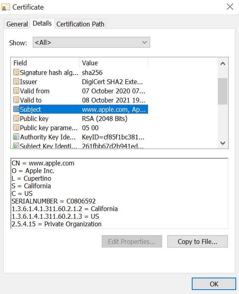Click the icon beside the Issuer field
The image size is (239, 294).
coord(16,81)
